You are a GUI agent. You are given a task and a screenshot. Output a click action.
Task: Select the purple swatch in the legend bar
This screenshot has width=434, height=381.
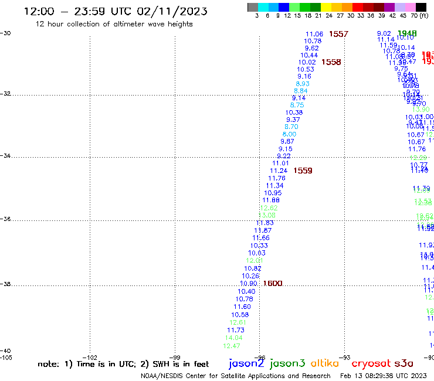click(x=389, y=8)
